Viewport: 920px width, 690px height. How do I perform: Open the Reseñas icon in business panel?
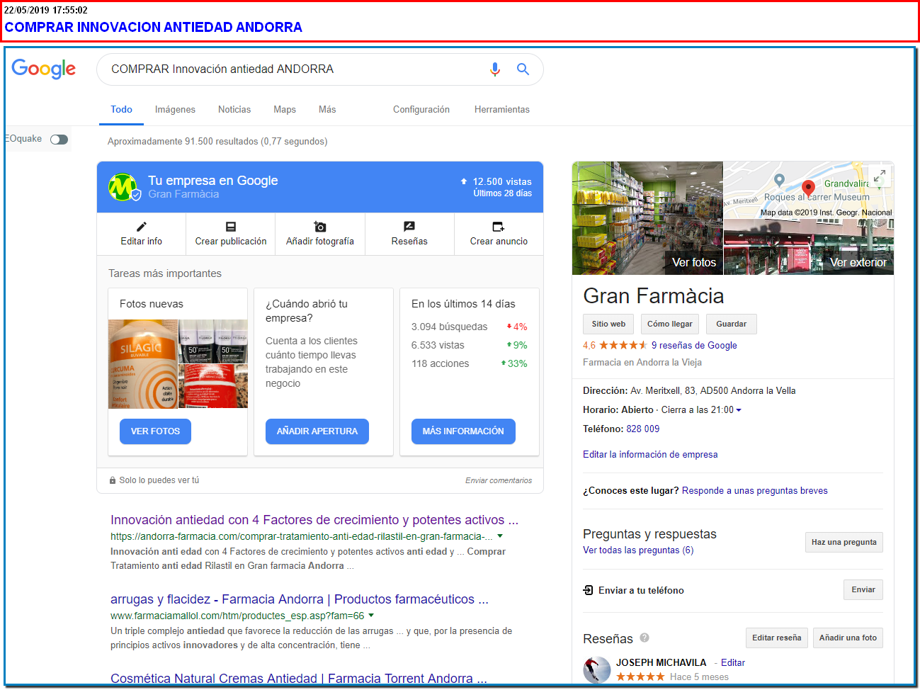pyautogui.click(x=409, y=227)
